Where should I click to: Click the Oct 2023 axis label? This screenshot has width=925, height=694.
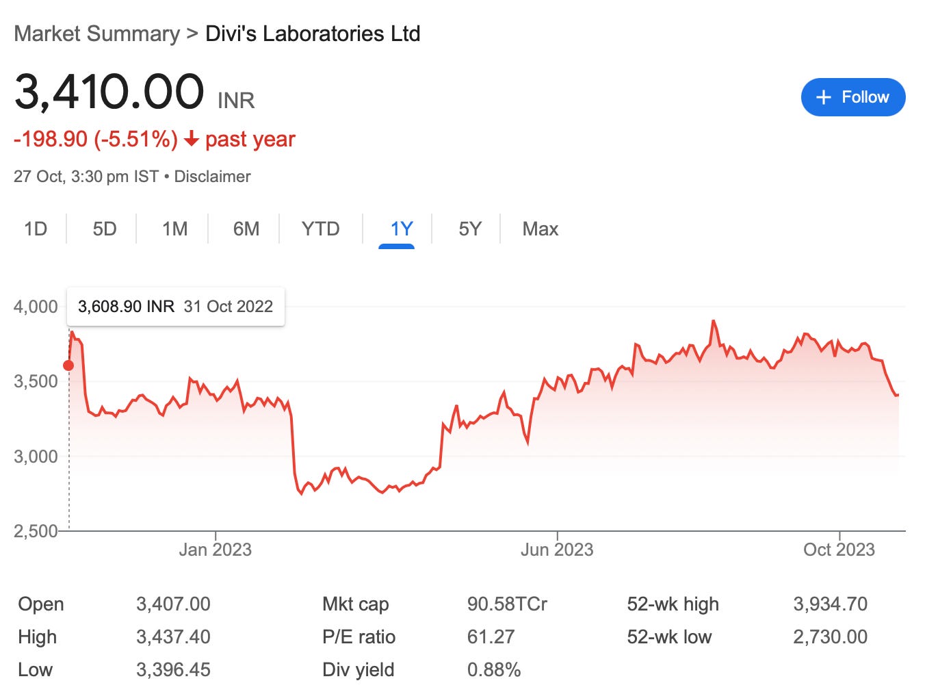point(839,550)
